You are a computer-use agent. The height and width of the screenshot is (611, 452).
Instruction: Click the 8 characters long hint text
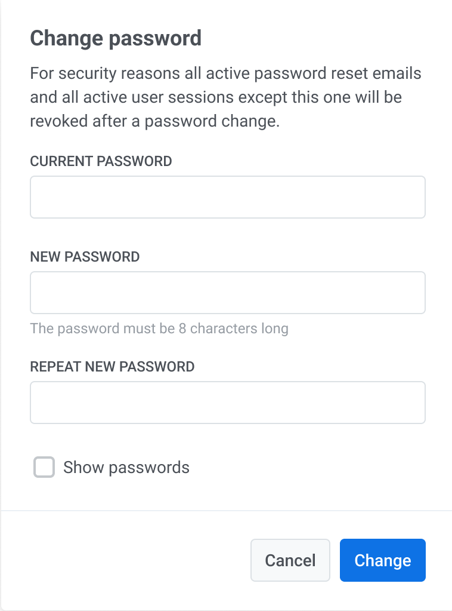coord(159,328)
